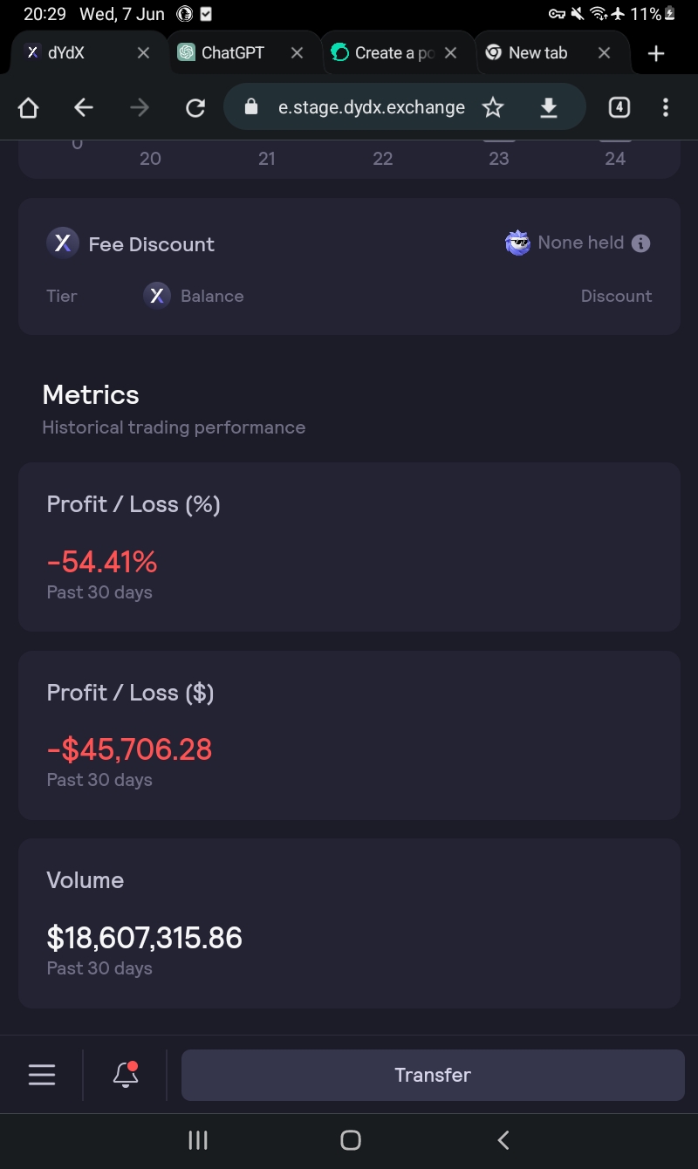
Task: Open the hamburger menu icon
Action: tap(42, 1075)
